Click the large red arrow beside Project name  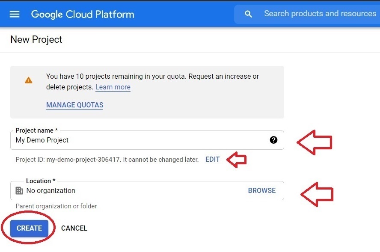coord(315,142)
